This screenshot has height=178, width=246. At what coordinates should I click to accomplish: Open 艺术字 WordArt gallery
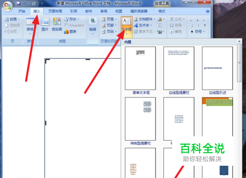[143, 25]
